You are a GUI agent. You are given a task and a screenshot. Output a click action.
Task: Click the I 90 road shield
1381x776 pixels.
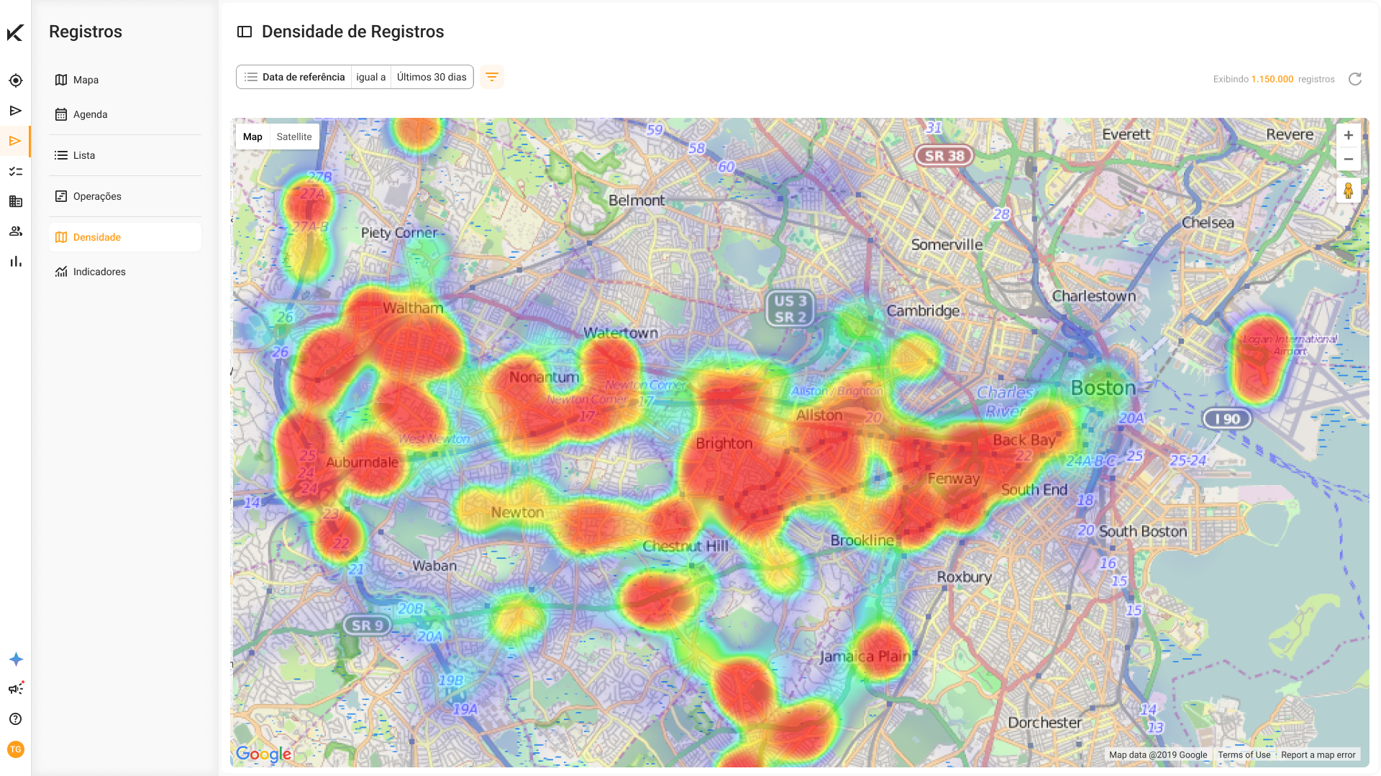1228,419
